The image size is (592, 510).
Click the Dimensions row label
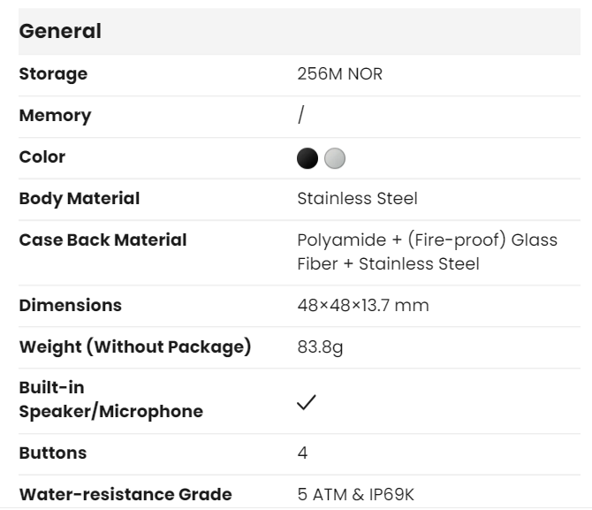[x=71, y=306]
